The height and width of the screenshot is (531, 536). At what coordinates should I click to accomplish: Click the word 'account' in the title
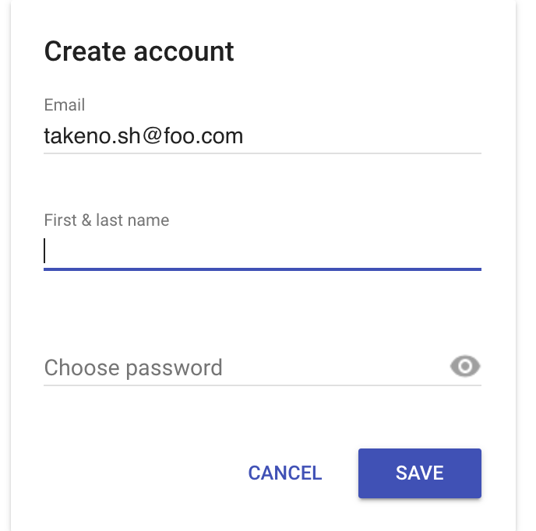(184, 52)
